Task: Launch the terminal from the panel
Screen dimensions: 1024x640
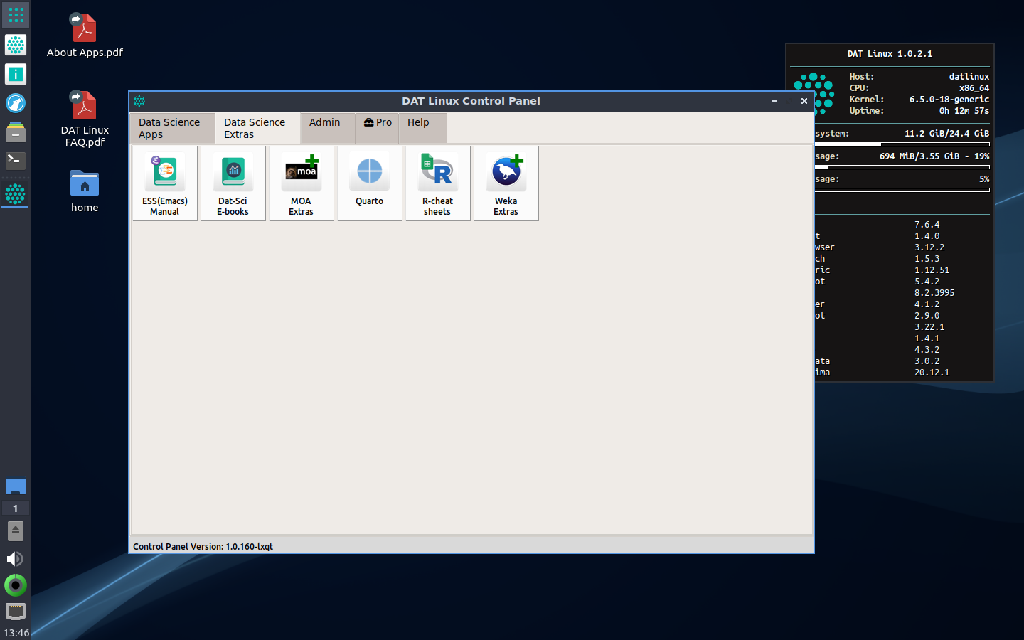Action: point(16,161)
